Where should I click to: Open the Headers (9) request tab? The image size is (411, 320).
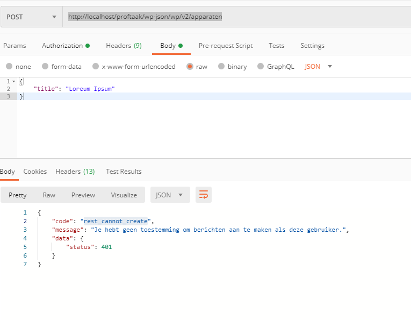click(x=124, y=46)
